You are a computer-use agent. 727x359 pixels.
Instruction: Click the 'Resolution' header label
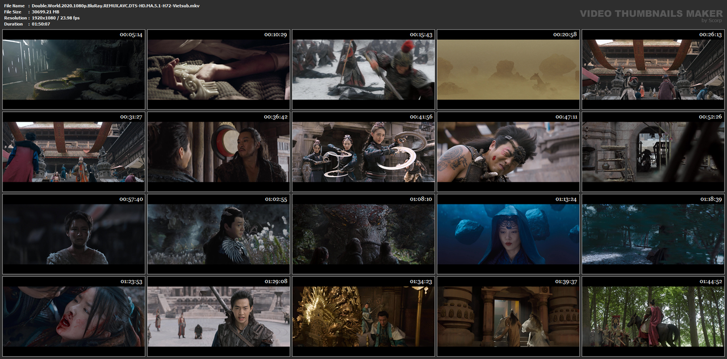click(14, 18)
